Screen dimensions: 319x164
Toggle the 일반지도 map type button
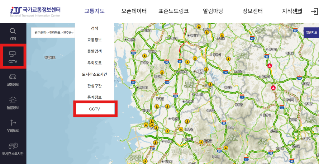(311, 32)
